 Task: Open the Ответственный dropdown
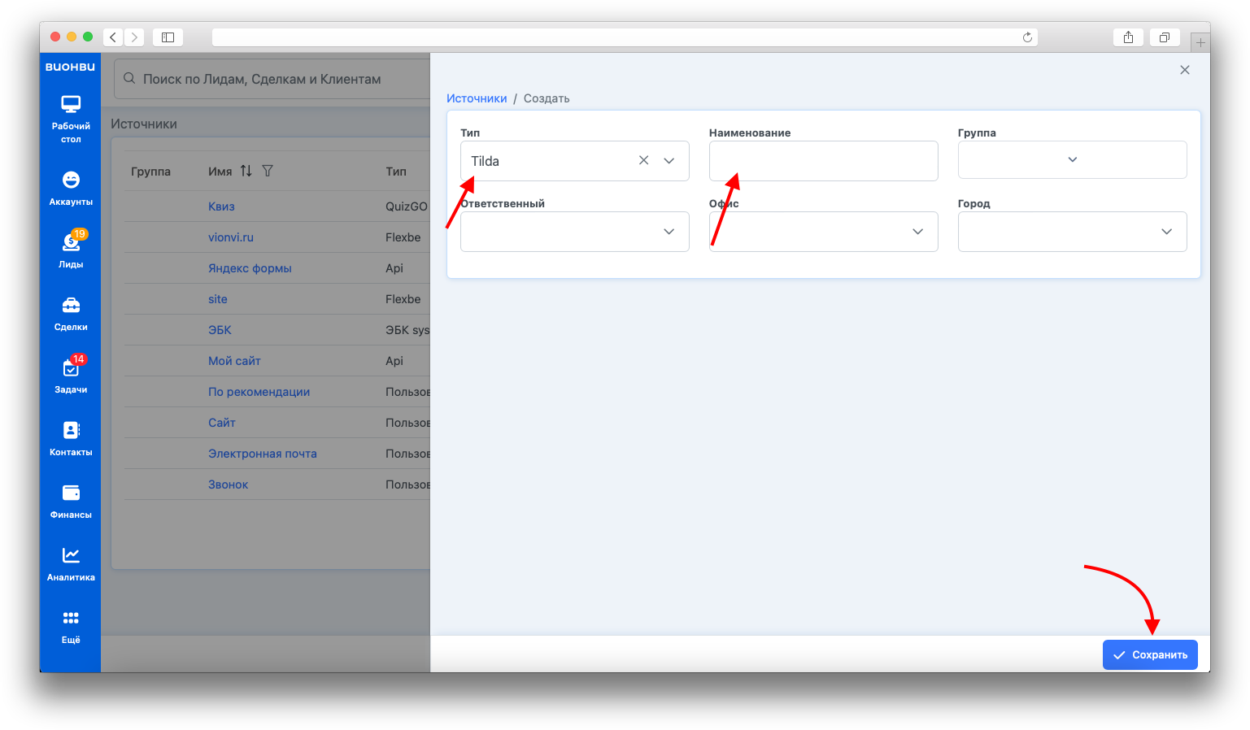(x=574, y=232)
